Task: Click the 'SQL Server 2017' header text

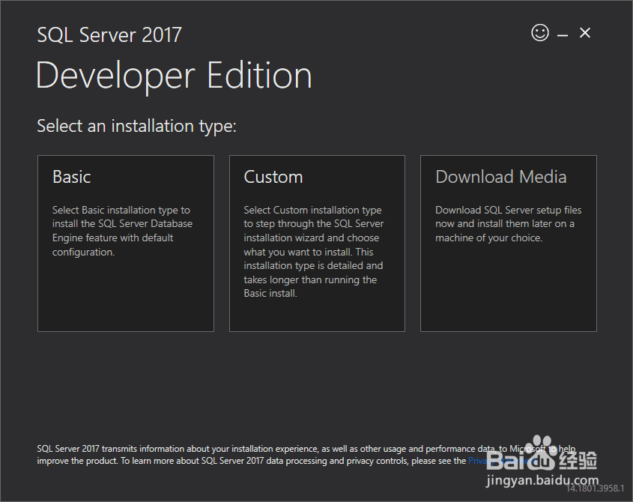Action: (x=109, y=34)
